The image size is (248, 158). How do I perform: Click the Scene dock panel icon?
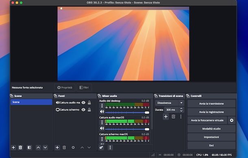click(x=11, y=96)
